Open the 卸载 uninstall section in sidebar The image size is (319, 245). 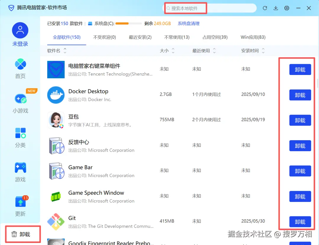click(21, 234)
